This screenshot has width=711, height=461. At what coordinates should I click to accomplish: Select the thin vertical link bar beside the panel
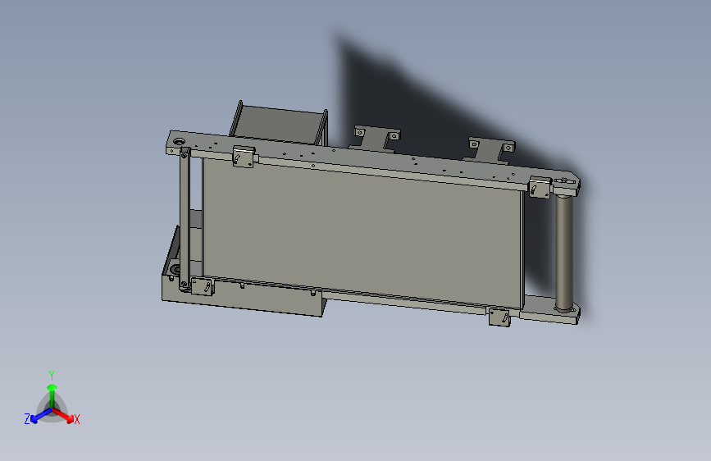[185, 221]
